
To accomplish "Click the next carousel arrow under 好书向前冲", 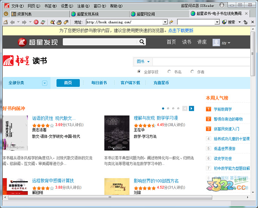I will pyautogui.click(x=192, y=108).
